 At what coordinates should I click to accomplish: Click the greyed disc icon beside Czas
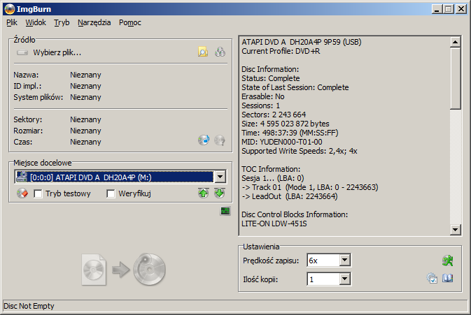tap(220, 140)
